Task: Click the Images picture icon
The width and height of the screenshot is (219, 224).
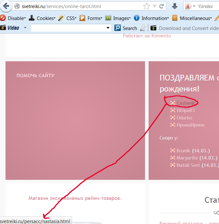Action: [108, 18]
